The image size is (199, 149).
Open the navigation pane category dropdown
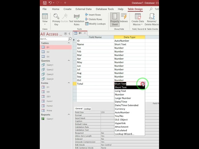tap(66, 34)
